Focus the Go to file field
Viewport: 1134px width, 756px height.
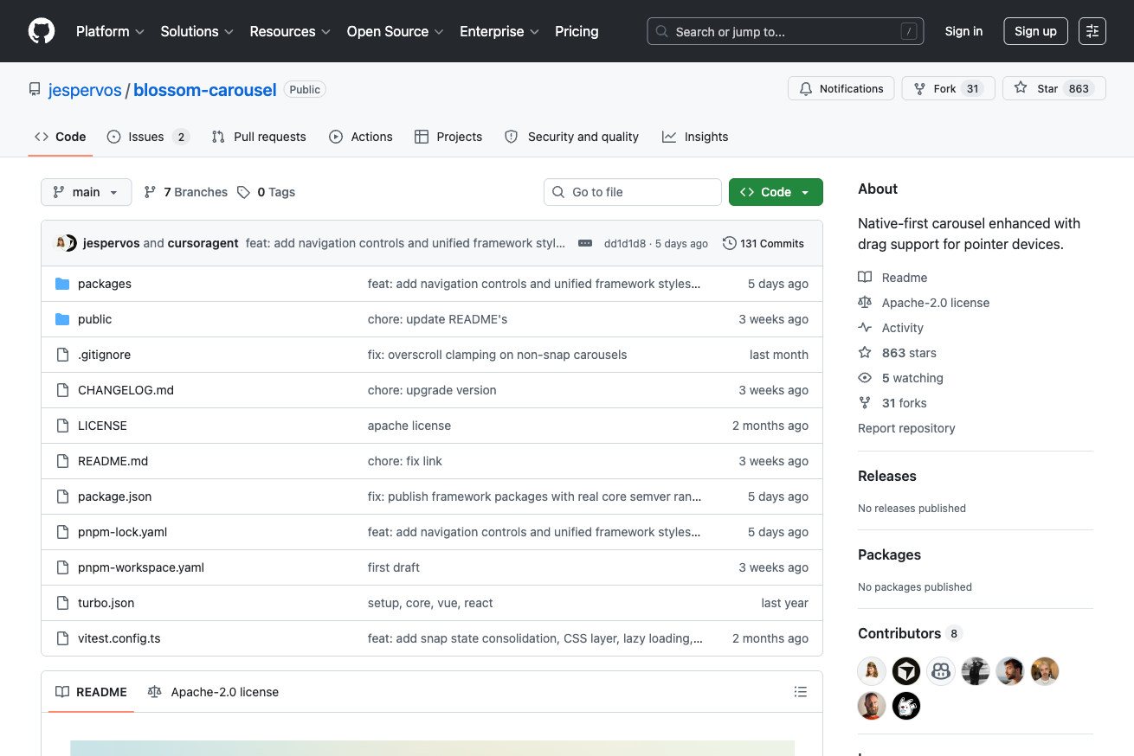(632, 192)
